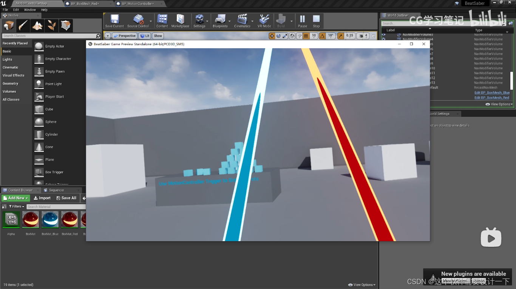Select the Paint mode brush icon

[x=23, y=26]
